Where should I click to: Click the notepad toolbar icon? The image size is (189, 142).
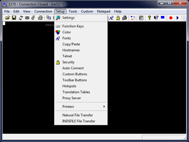coord(141,18)
